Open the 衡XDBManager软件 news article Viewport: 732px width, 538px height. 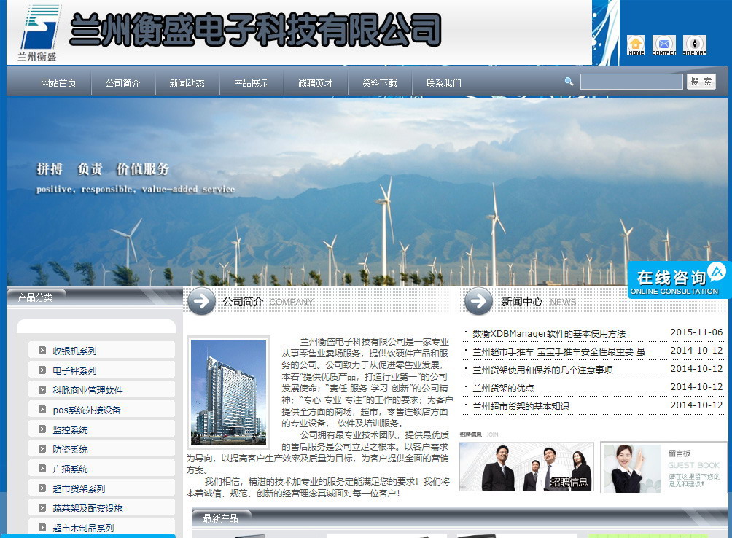coord(548,333)
